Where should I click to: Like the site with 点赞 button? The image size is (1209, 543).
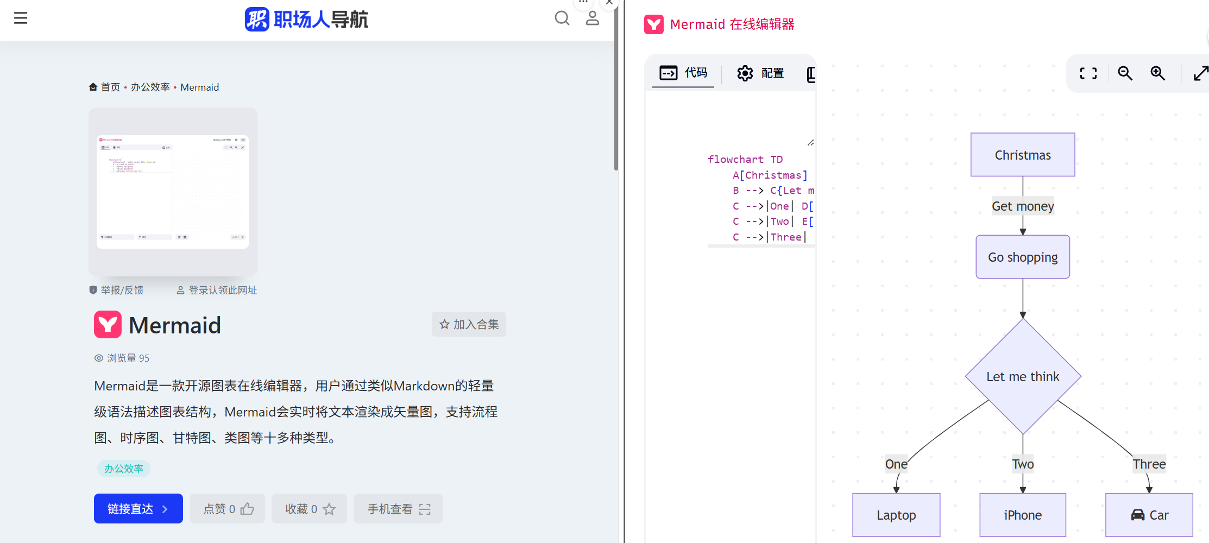click(228, 509)
